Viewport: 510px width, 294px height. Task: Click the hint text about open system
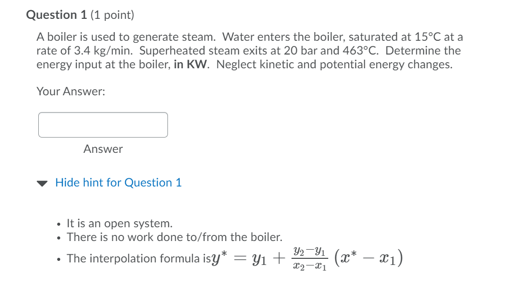click(x=119, y=223)
